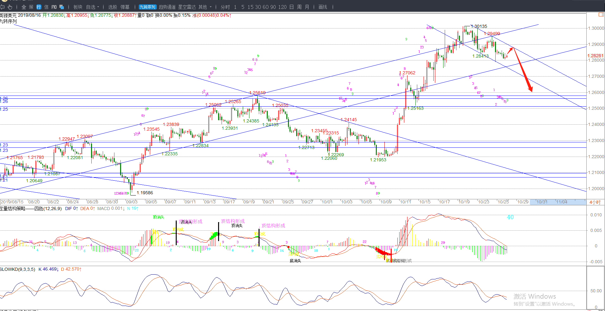Select the 趋势通道 indicator tab

pos(167,7)
